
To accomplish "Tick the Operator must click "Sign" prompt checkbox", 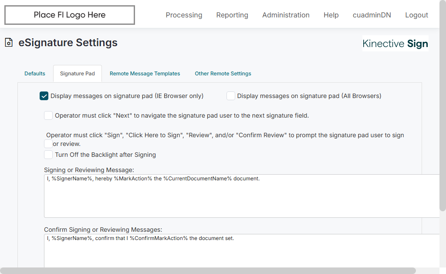I will tap(48, 143).
